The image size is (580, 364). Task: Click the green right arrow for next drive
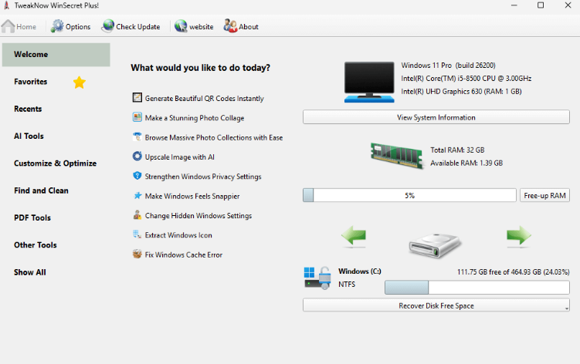518,236
